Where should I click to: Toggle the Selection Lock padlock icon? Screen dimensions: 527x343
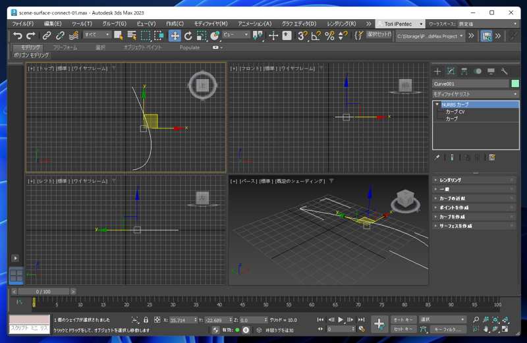(x=146, y=320)
